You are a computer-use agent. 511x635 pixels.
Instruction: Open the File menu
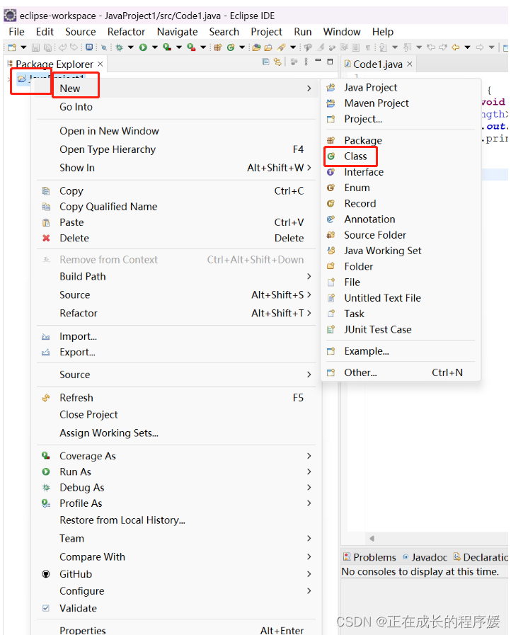tap(16, 32)
